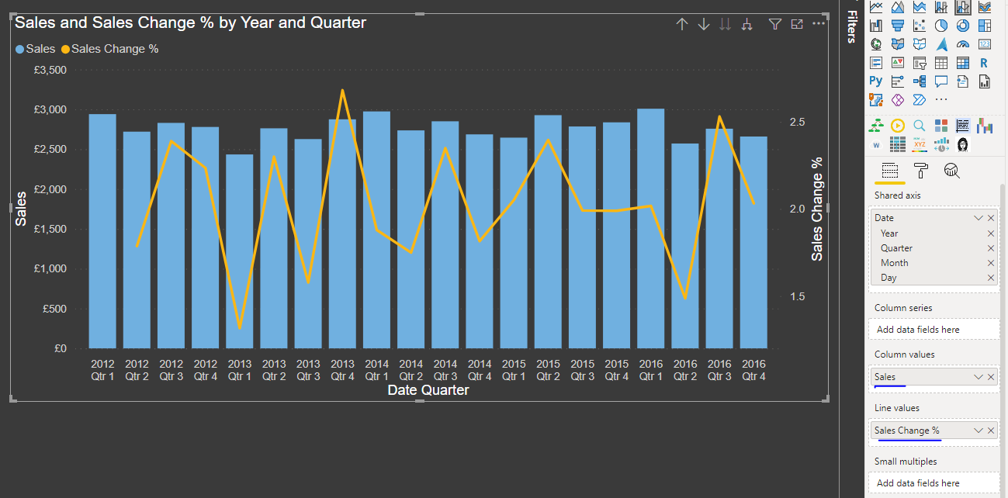The height and width of the screenshot is (498, 1008).
Task: Turn on drill down mode arrow
Action: click(x=704, y=24)
